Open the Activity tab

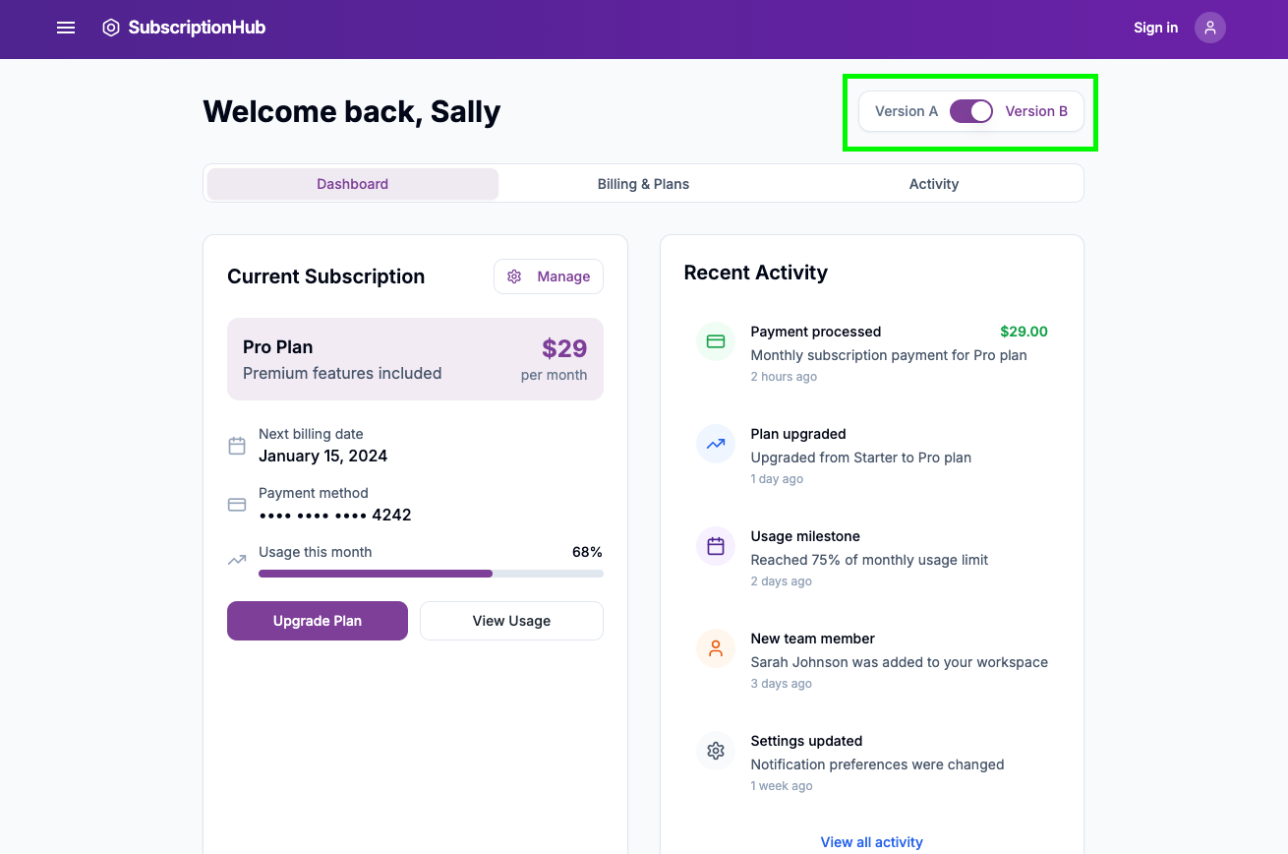point(933,184)
